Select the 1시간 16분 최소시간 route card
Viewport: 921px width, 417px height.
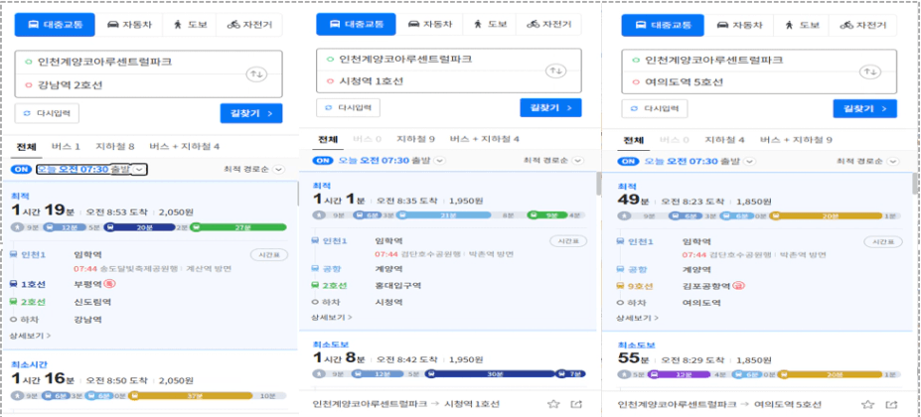click(149, 383)
